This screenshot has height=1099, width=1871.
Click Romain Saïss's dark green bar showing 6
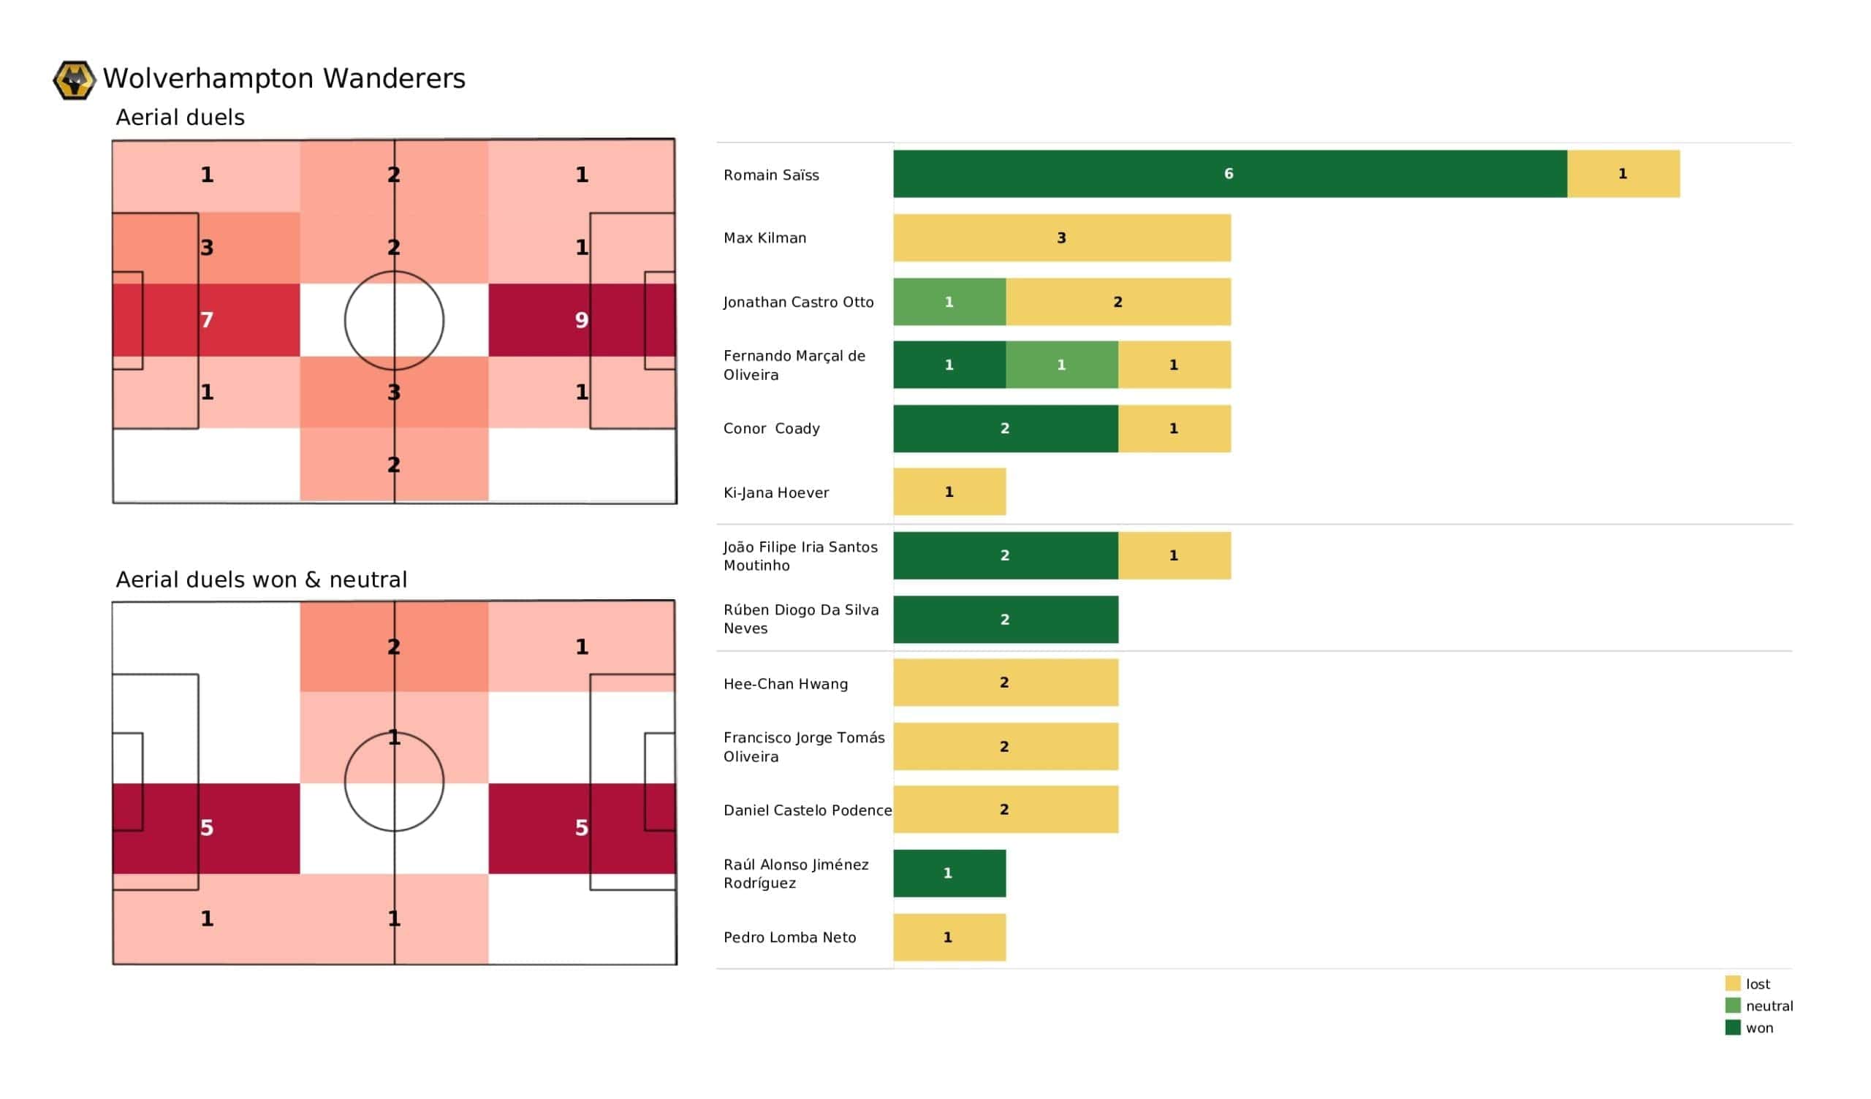1229,174
